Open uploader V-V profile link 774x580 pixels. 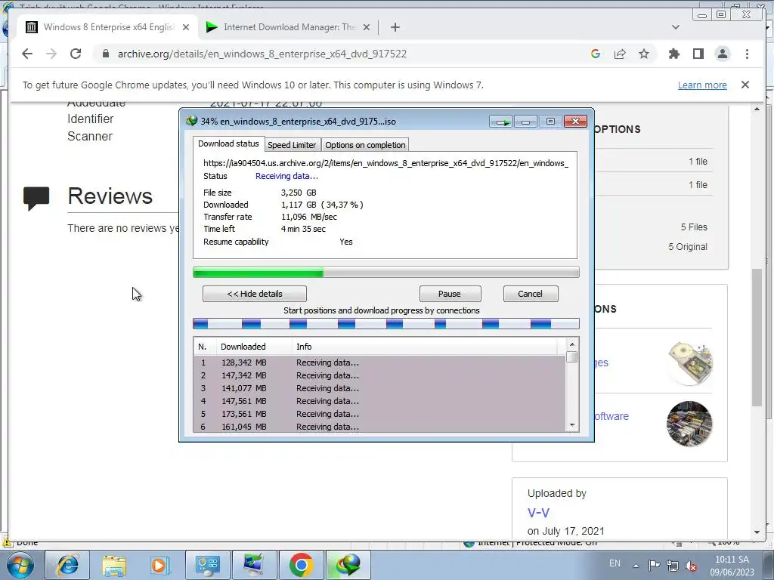tap(538, 513)
